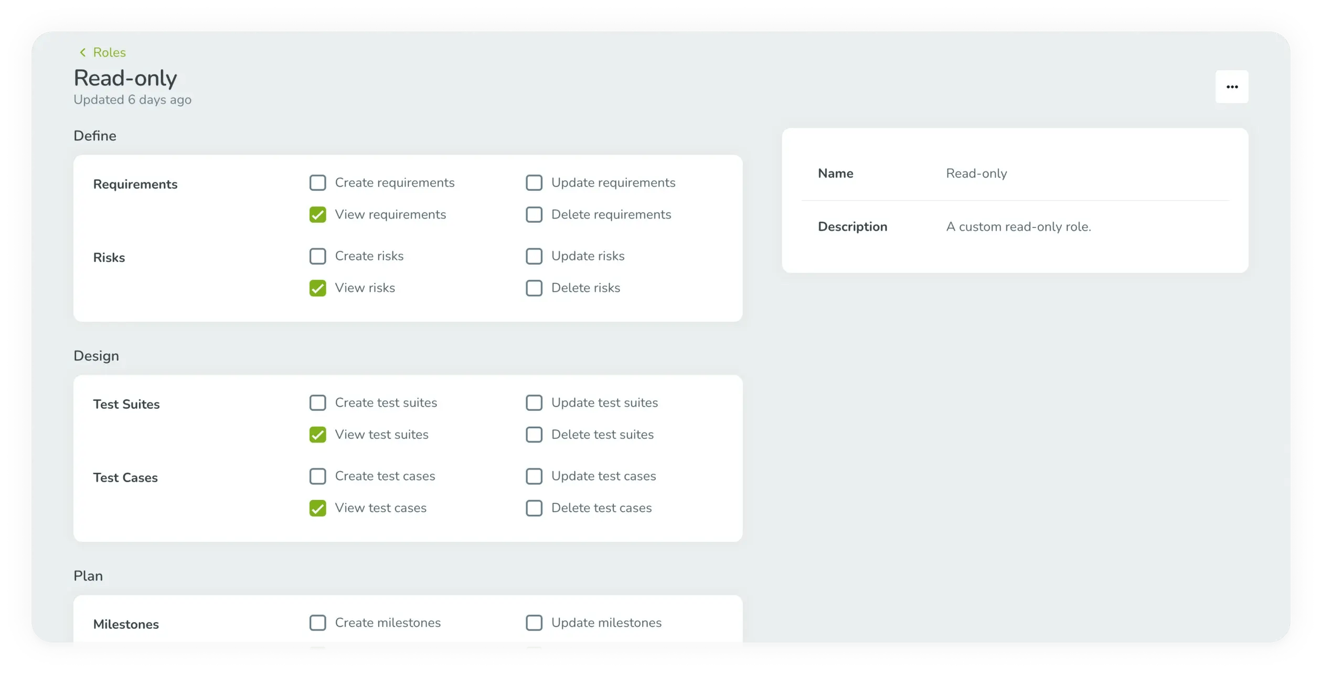Viewport: 1322px width, 674px height.
Task: Click the Description text of the role
Action: (x=1018, y=227)
